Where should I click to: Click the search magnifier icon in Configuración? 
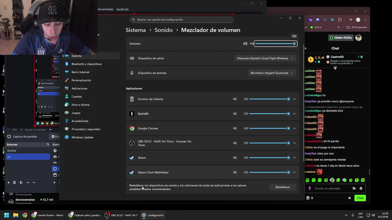(133, 20)
